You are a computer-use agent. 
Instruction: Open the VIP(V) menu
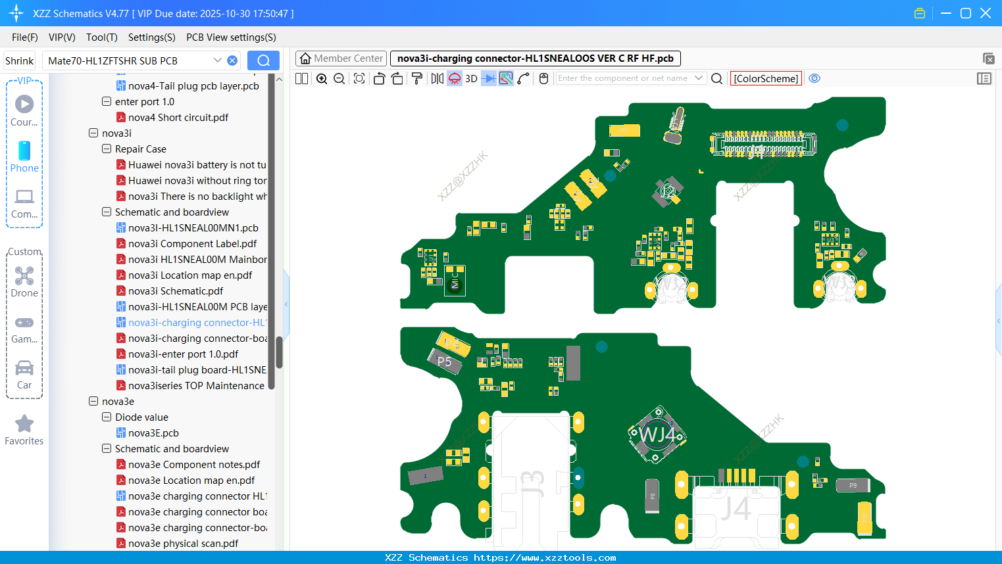pyautogui.click(x=62, y=37)
